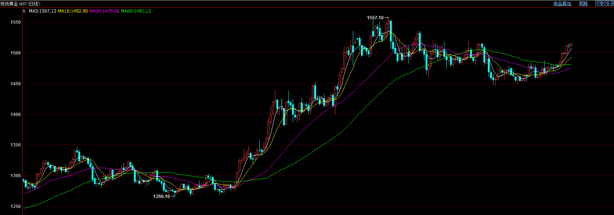Click the 1266.10 low price marker

pos(161,196)
